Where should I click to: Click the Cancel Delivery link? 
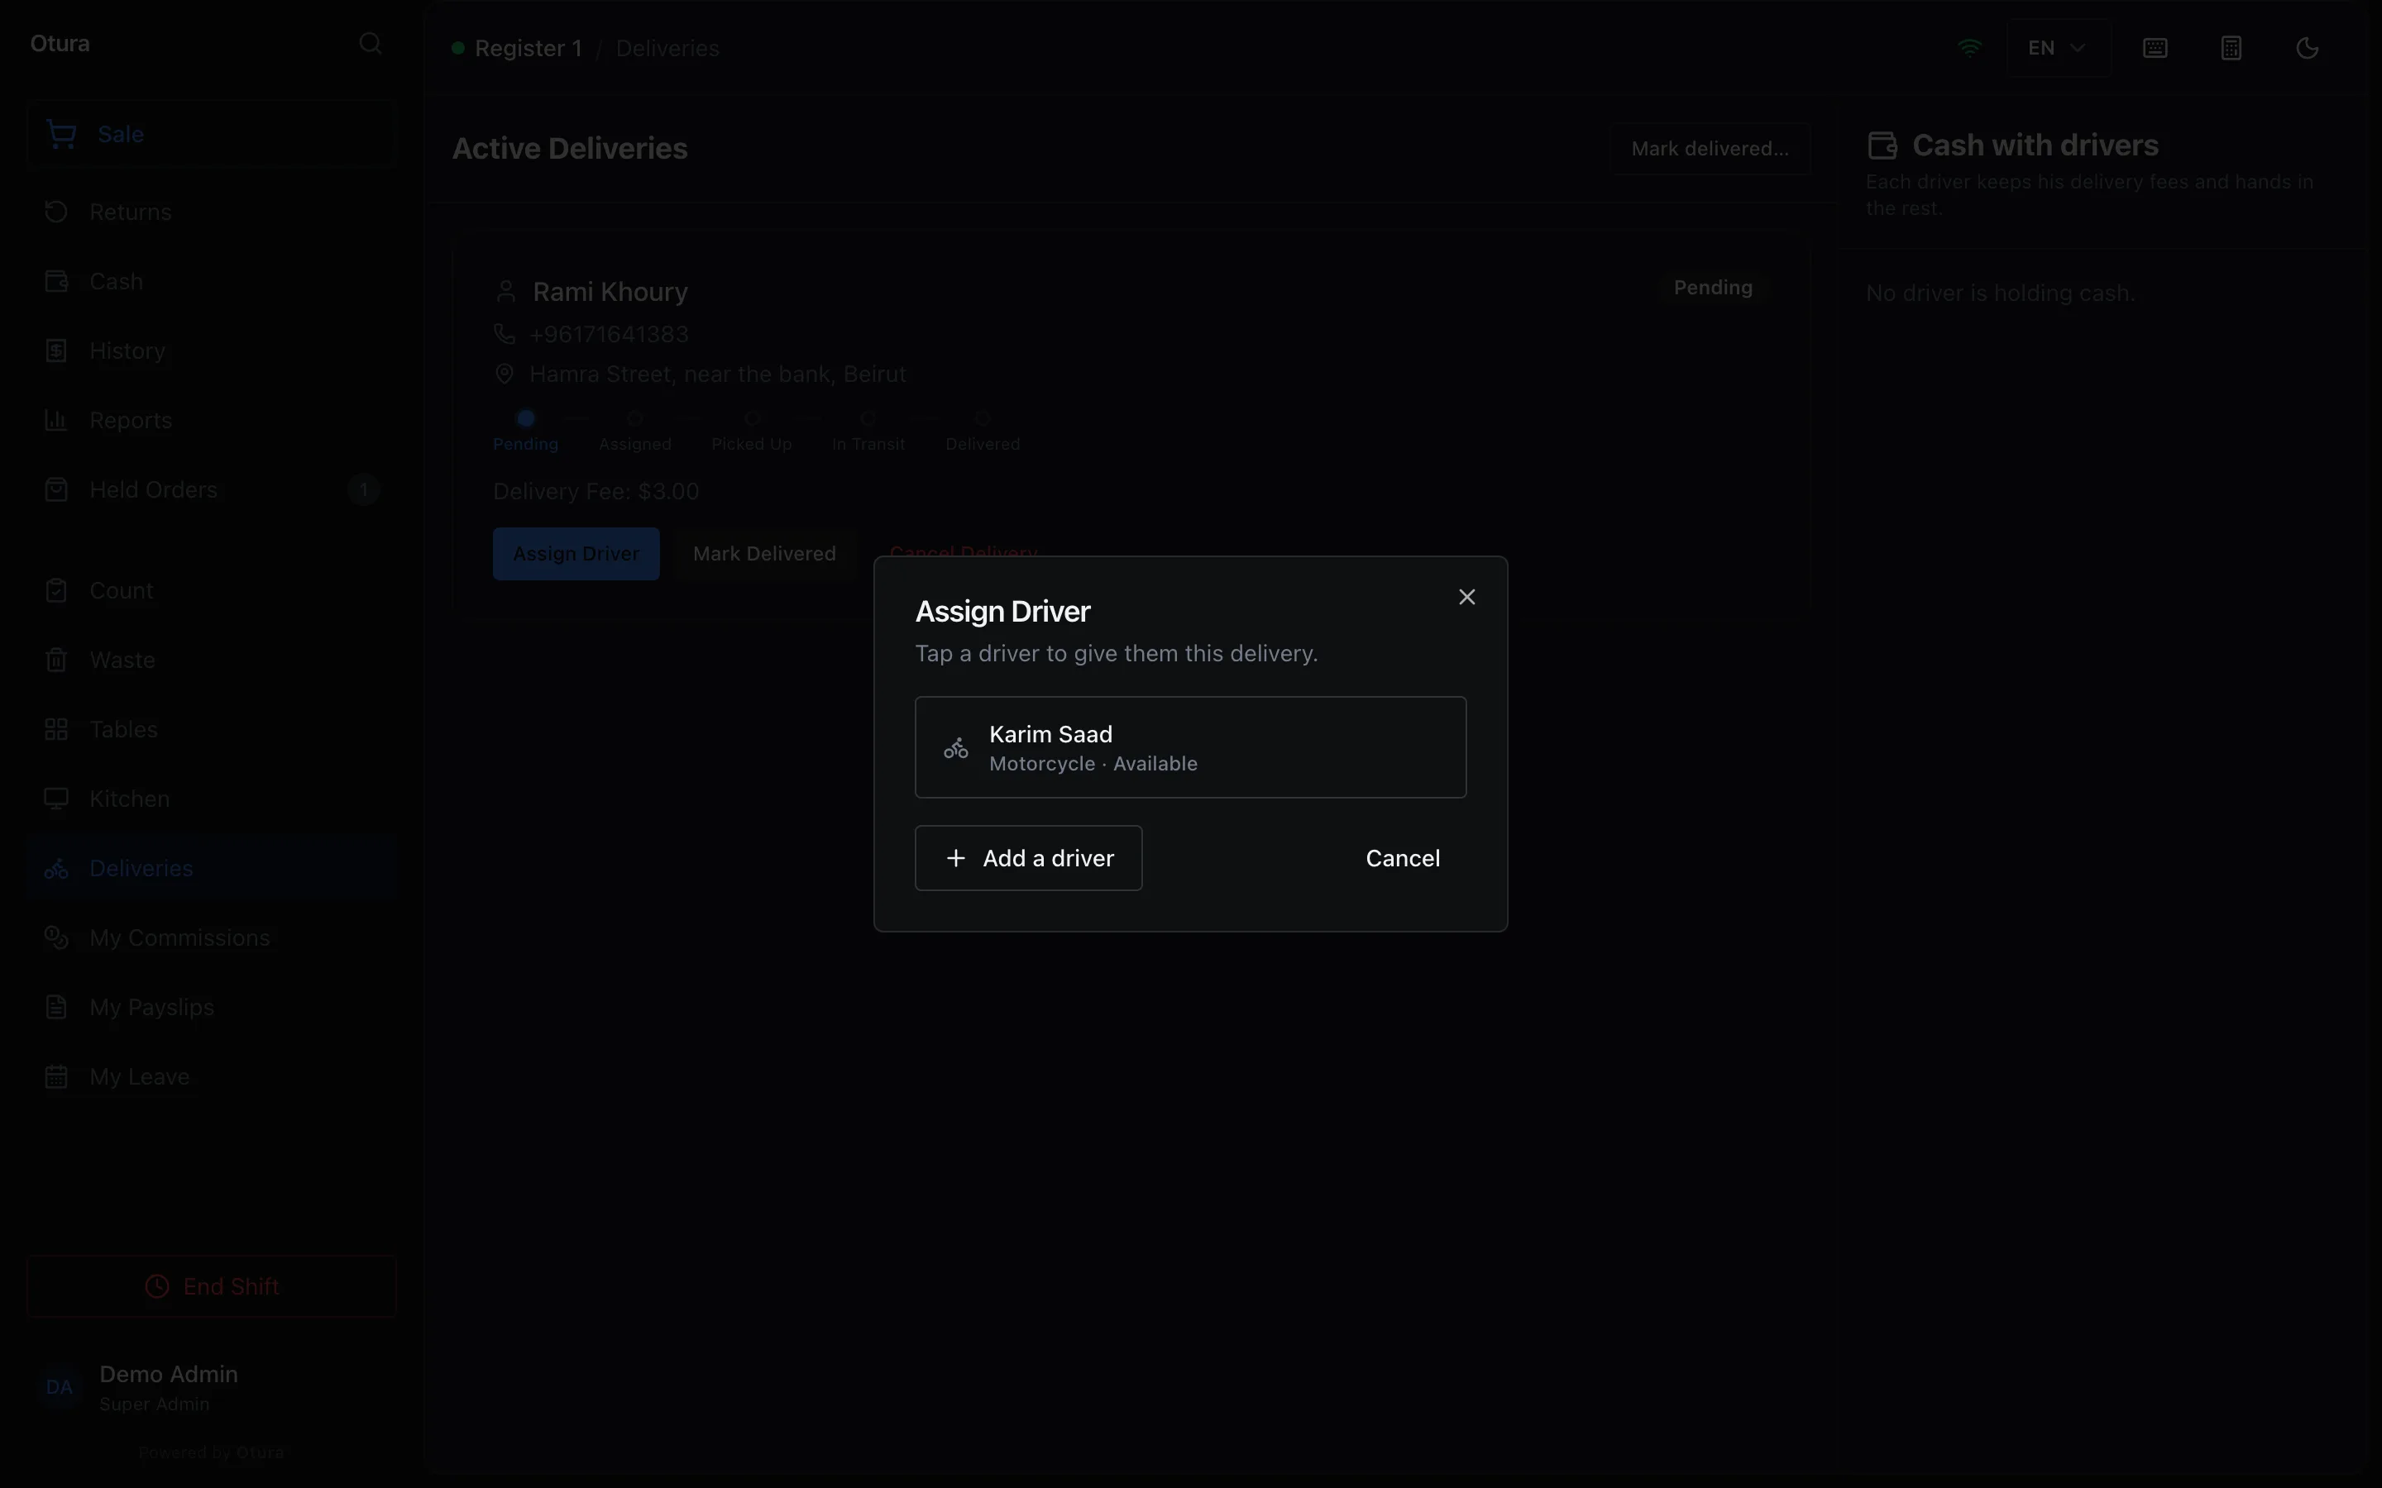click(964, 552)
